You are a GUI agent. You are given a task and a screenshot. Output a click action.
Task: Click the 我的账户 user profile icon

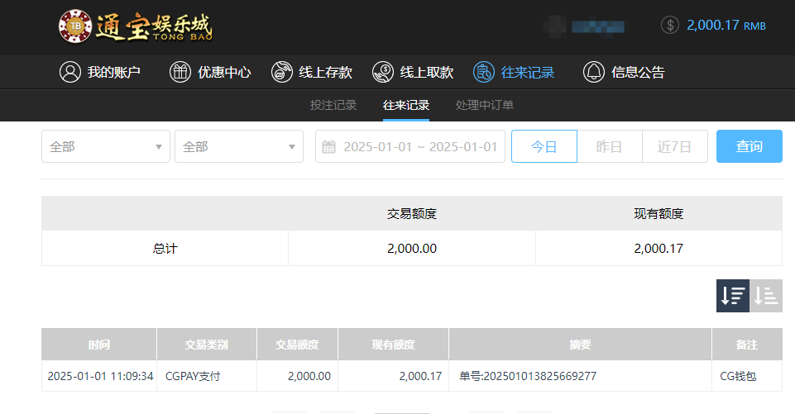coord(70,72)
